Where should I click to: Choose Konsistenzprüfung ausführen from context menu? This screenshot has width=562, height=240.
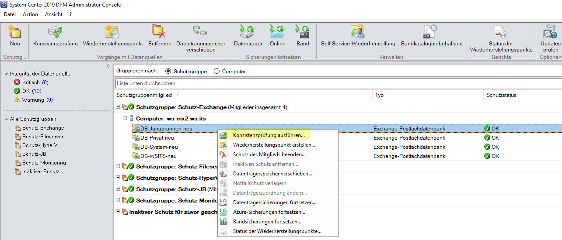pos(278,135)
